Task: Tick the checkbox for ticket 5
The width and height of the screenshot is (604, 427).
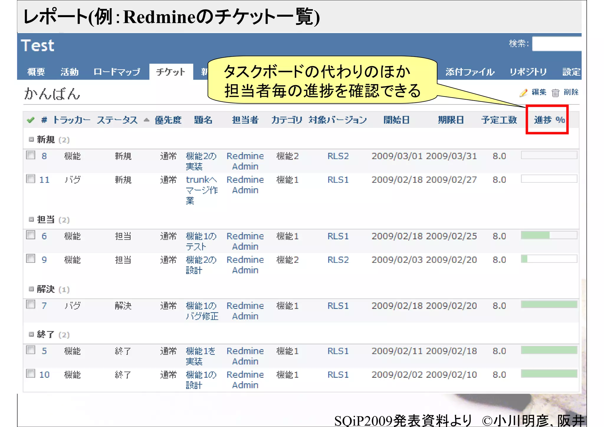Action: point(31,349)
